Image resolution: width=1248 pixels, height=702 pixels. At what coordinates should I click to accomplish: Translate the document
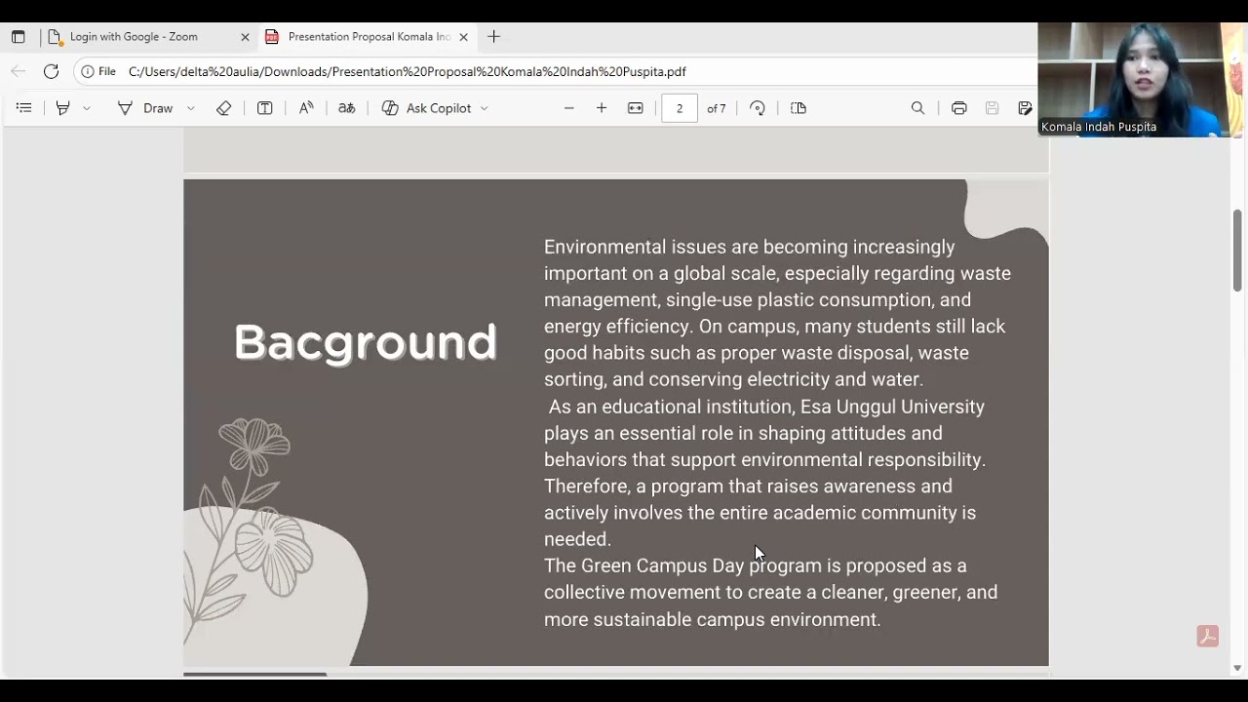(x=346, y=108)
